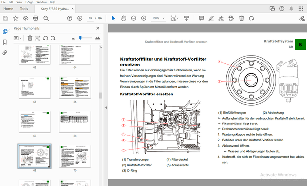Open the E-Sign menu
307x186 pixels.
click(x=29, y=2)
